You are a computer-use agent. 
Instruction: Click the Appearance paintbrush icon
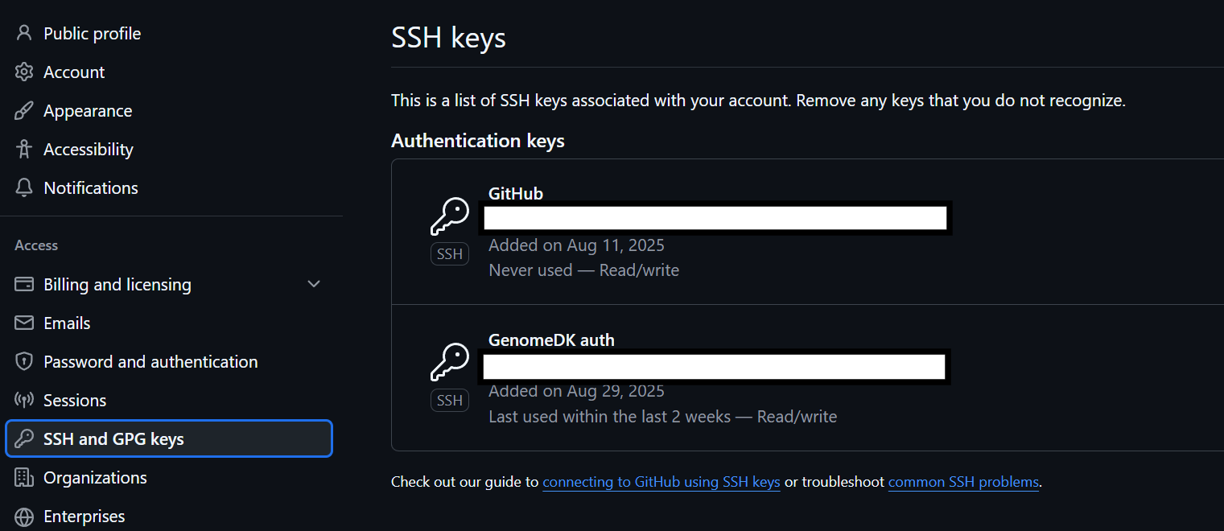point(24,110)
